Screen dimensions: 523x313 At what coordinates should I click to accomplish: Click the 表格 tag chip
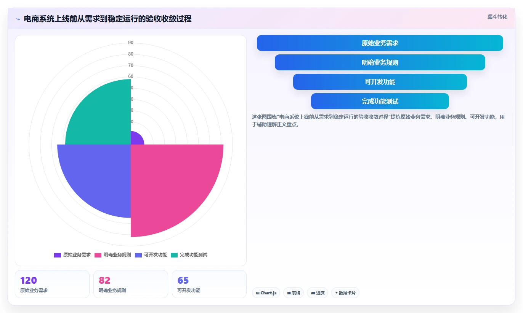click(x=294, y=293)
